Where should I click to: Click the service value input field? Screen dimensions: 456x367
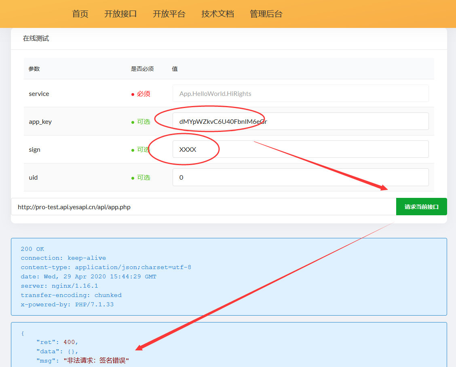pos(300,93)
